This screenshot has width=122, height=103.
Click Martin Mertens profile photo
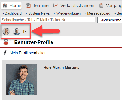[21, 80]
